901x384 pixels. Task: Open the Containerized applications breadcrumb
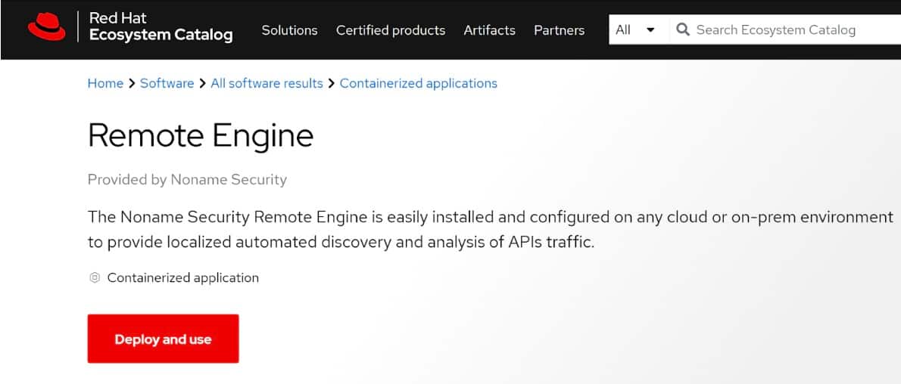[418, 83]
